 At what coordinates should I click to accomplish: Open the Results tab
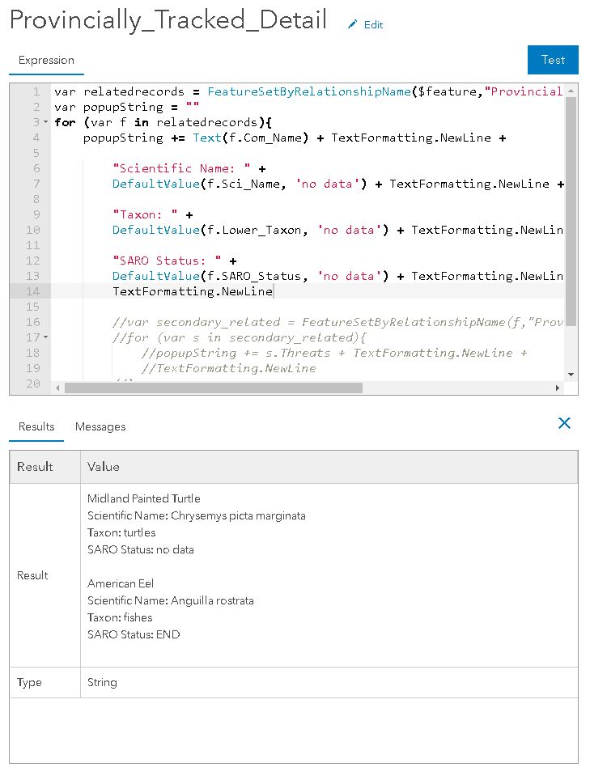[36, 426]
